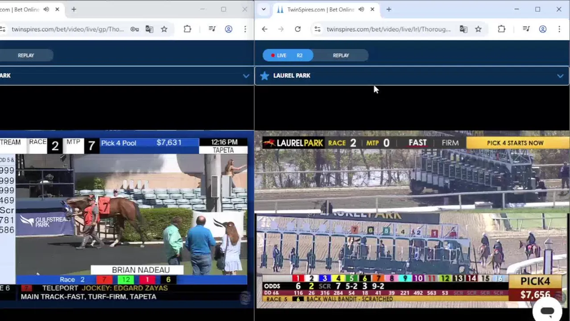Select the LIVE R2 stream option
Screen dimensions: 570x321
pos(288,55)
